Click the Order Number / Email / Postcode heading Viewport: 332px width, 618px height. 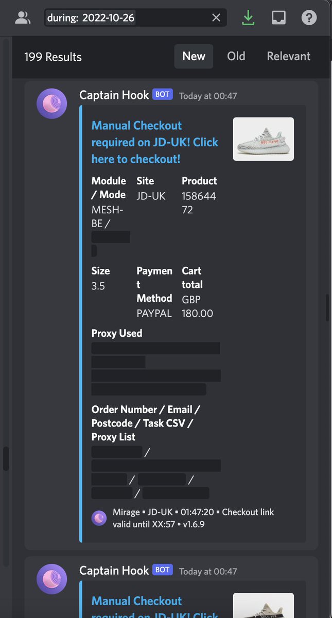tap(146, 423)
